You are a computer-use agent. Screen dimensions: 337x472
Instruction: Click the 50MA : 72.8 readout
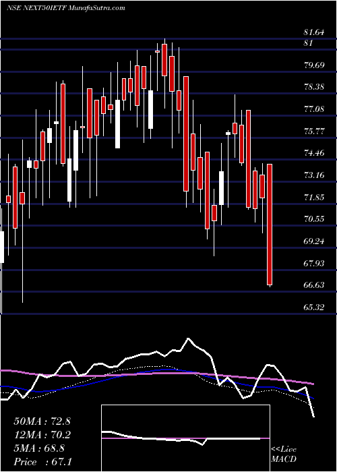[x=42, y=421]
